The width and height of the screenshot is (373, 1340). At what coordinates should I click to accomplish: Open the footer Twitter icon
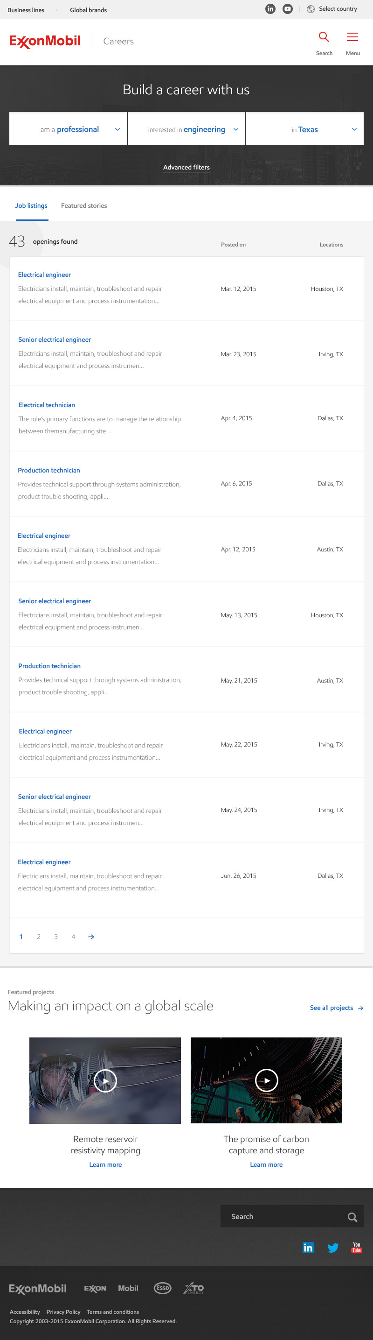pos(332,1248)
